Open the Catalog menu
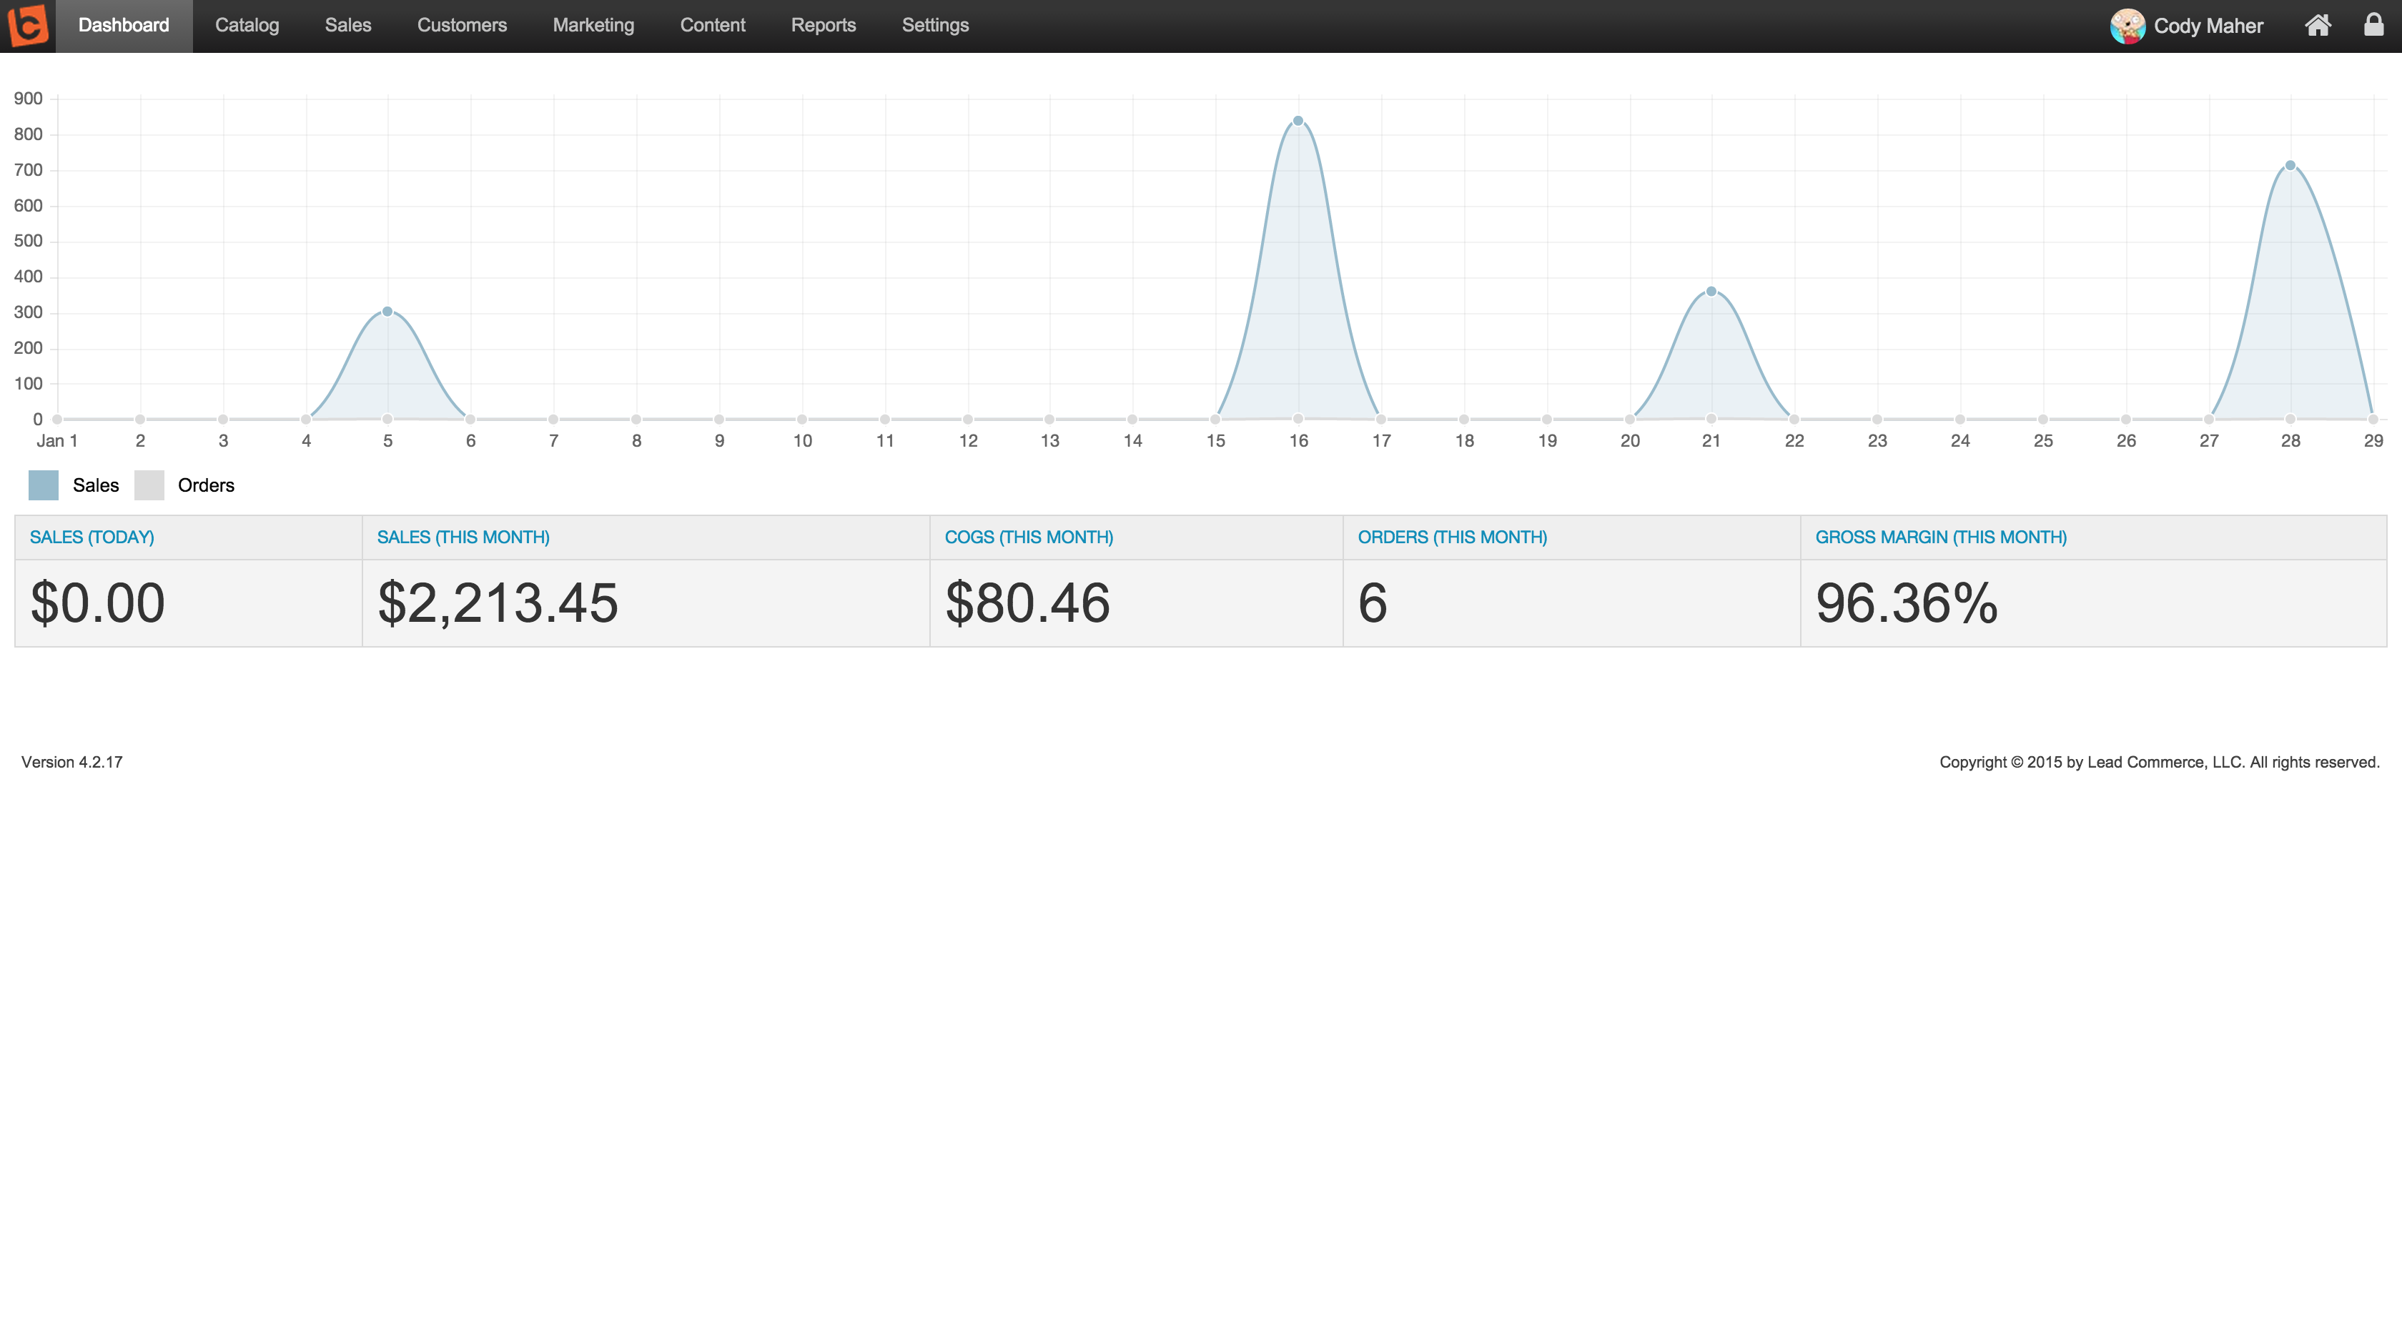 [247, 25]
